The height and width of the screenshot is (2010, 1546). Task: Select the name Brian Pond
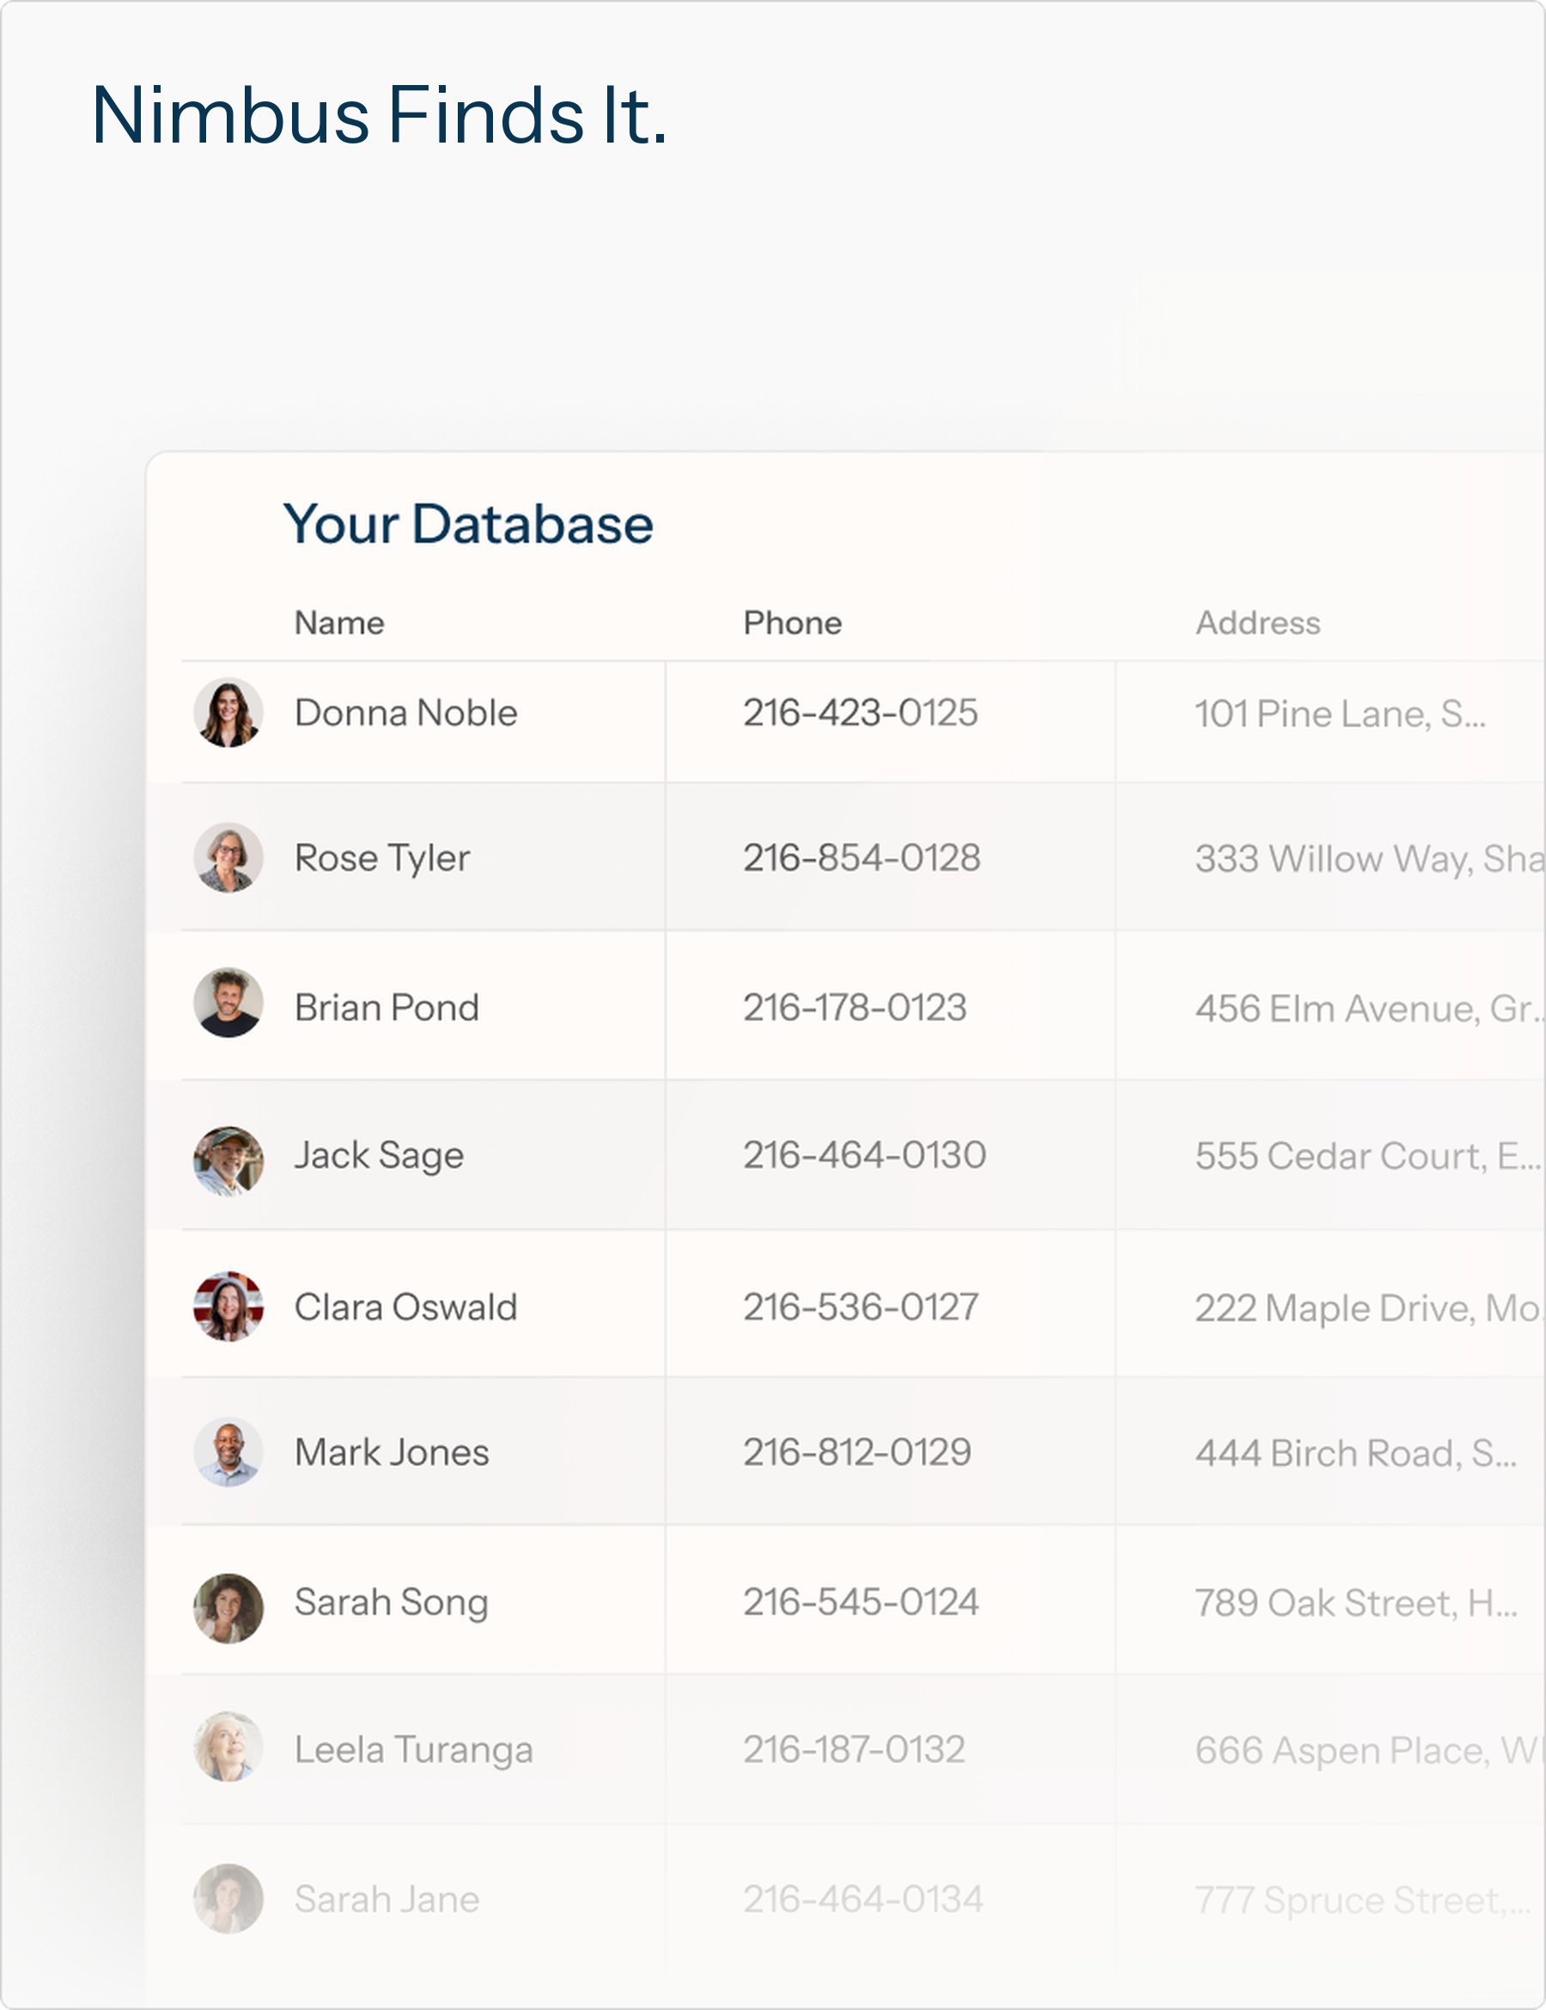pyautogui.click(x=386, y=1008)
